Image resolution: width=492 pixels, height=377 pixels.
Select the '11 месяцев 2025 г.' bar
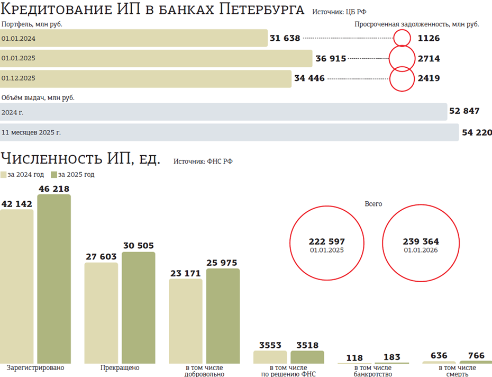(229, 132)
